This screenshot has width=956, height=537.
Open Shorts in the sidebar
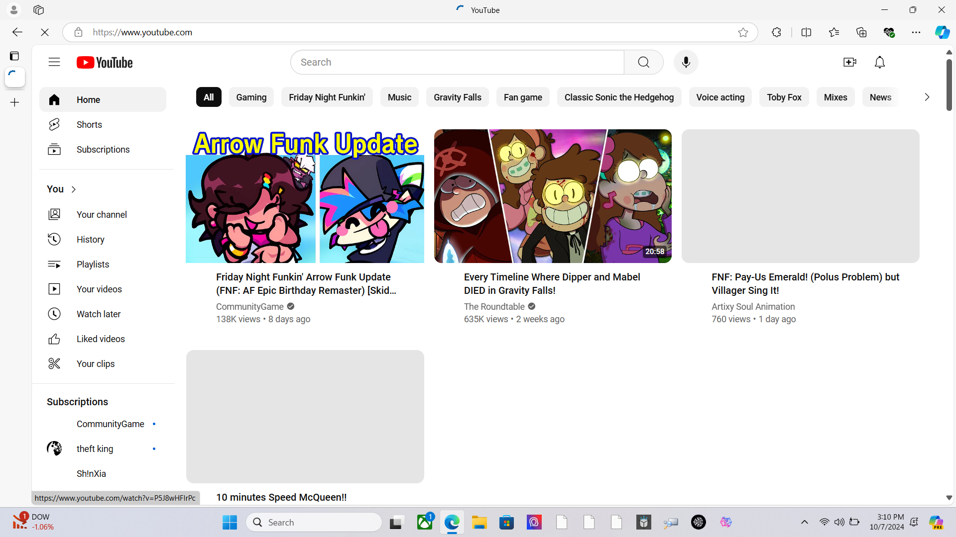coord(89,125)
